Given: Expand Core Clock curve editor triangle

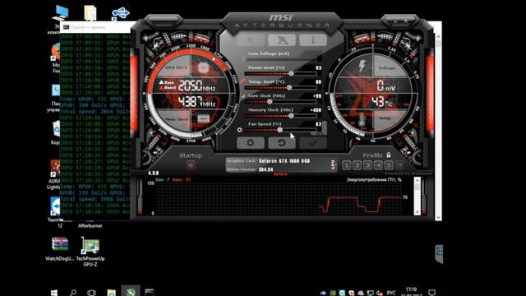Looking at the screenshot, I should pos(243,96).
